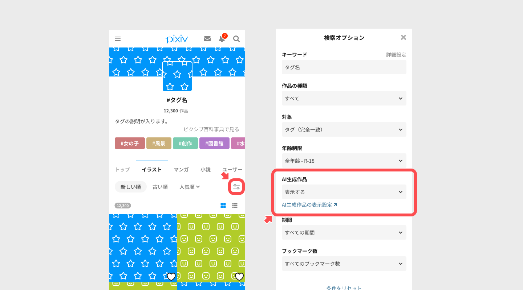Open the 期間 dropdown
Screen dimensions: 523x290
tap(344, 232)
